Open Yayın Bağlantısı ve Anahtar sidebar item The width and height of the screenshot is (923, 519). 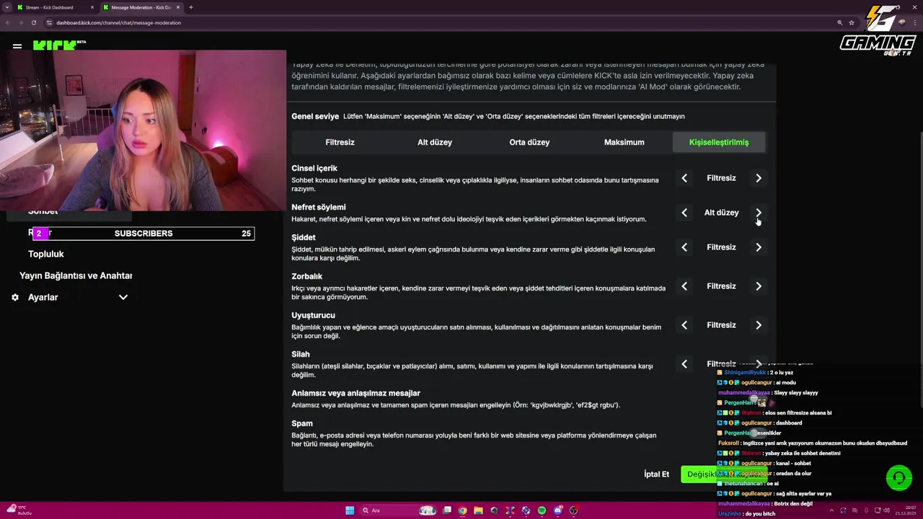[76, 275]
